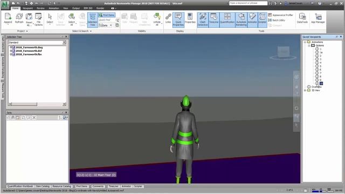Switch to the Home ribbon tab
This screenshot has height=194, width=345.
pos(16,8)
